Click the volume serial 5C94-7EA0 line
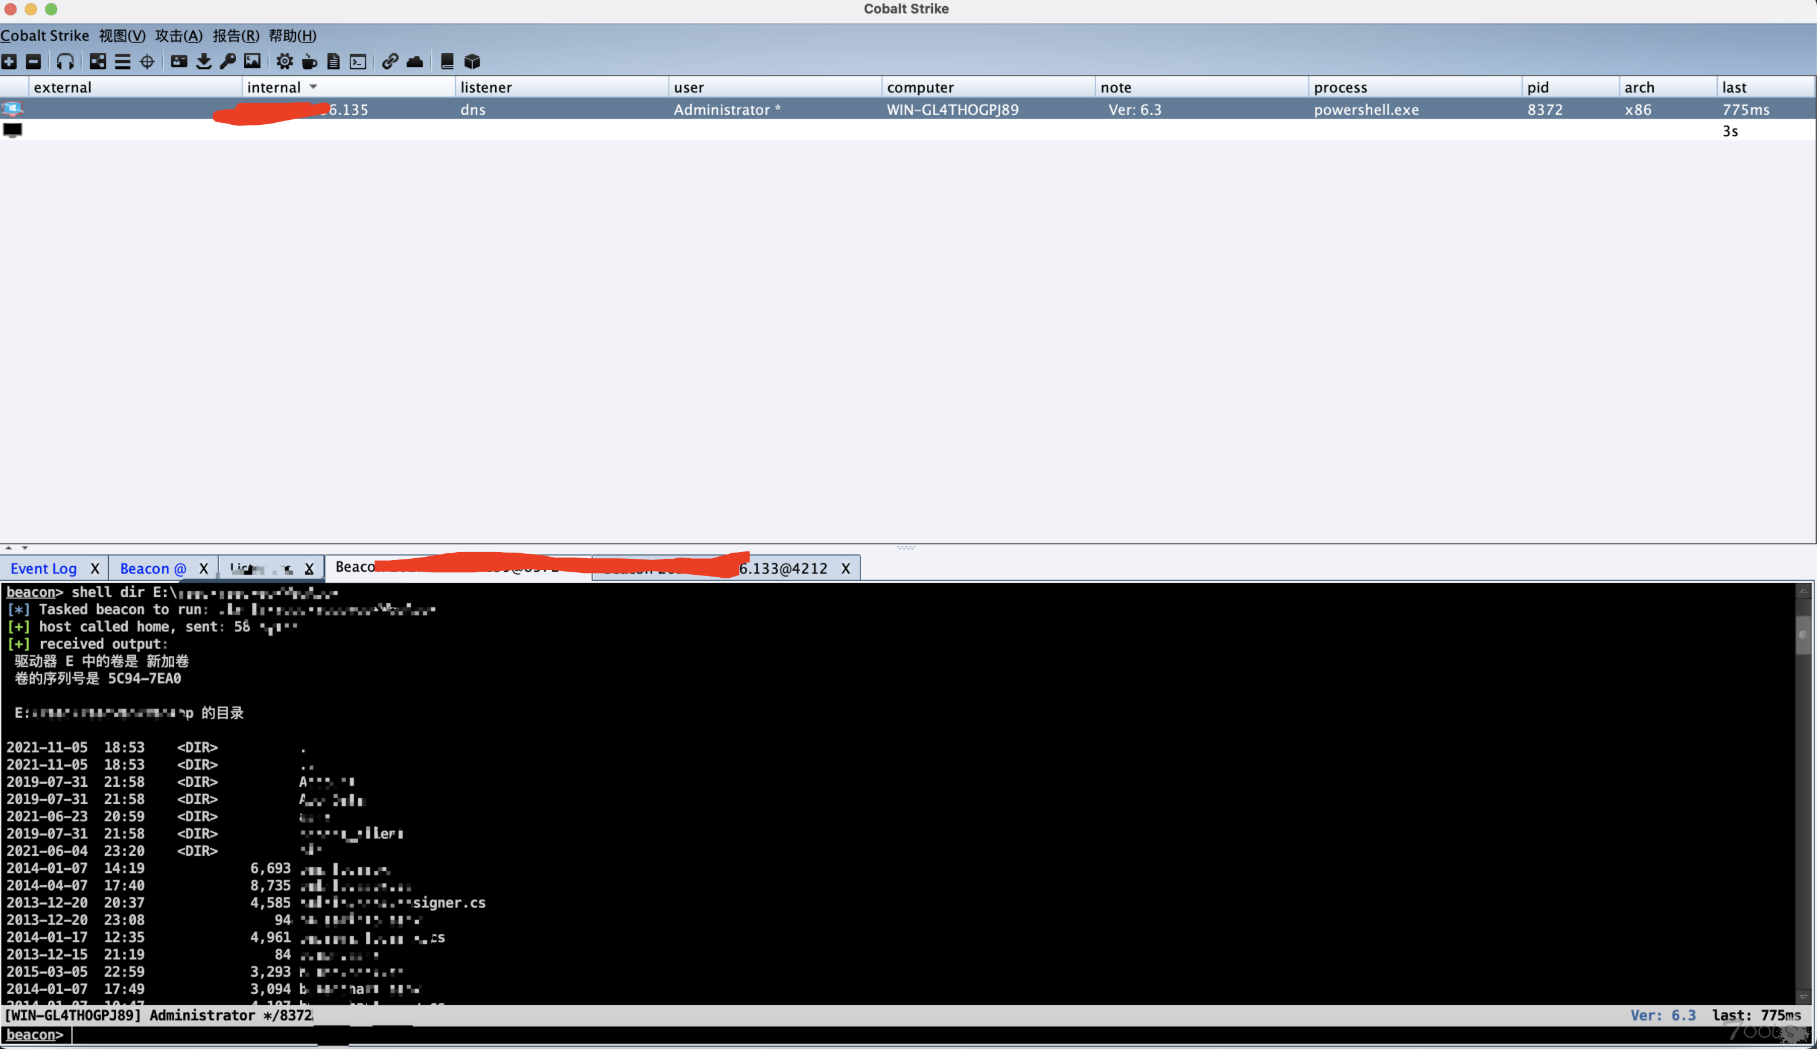This screenshot has width=1818, height=1050. (98, 679)
